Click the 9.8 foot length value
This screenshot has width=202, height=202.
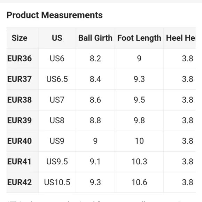[x=139, y=120]
